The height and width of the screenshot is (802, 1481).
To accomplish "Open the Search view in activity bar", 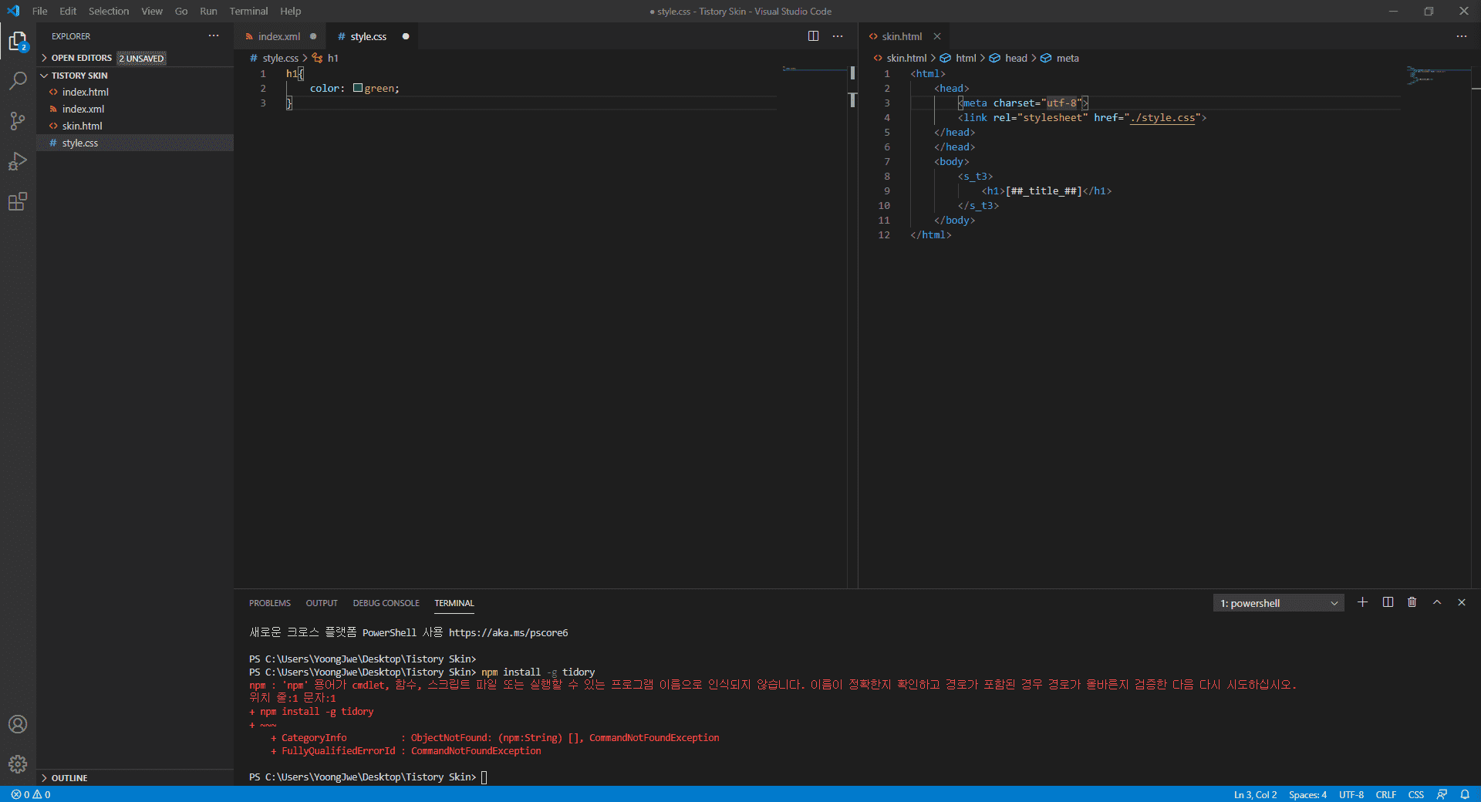I will pyautogui.click(x=18, y=81).
